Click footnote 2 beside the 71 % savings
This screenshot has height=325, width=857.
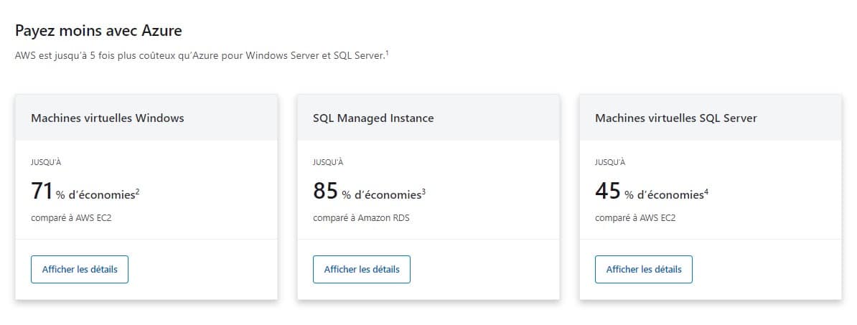[x=137, y=191]
